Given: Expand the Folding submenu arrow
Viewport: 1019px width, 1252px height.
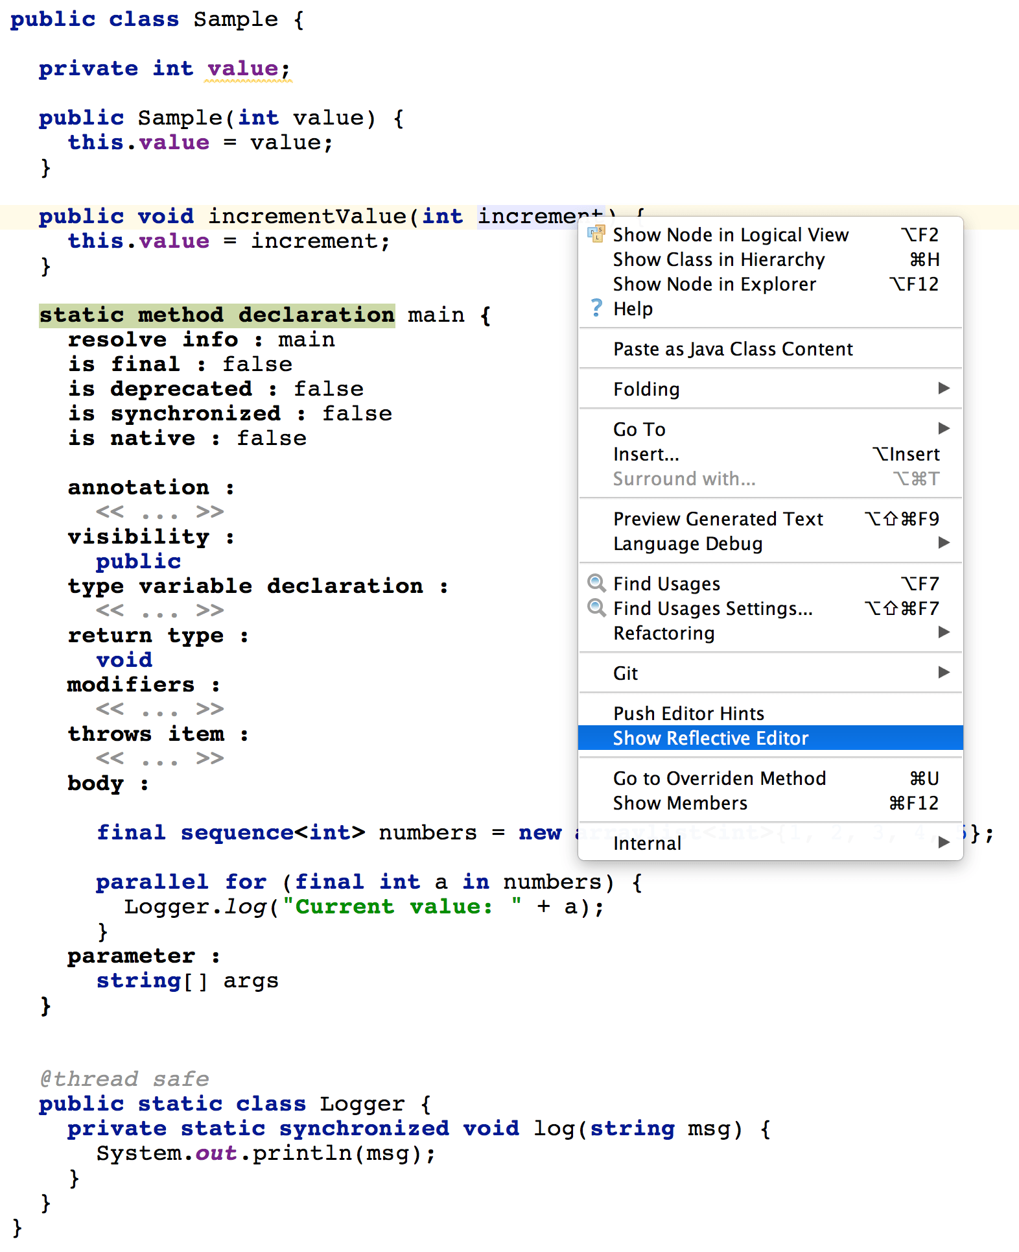Looking at the screenshot, I should [944, 389].
